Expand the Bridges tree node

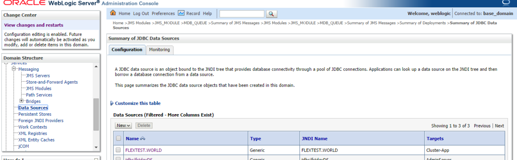(22, 101)
